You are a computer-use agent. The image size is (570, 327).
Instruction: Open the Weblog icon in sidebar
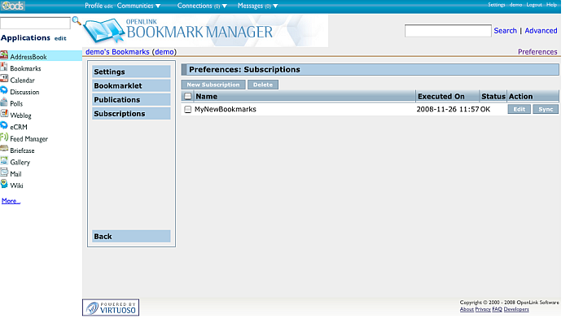pyautogui.click(x=4, y=115)
